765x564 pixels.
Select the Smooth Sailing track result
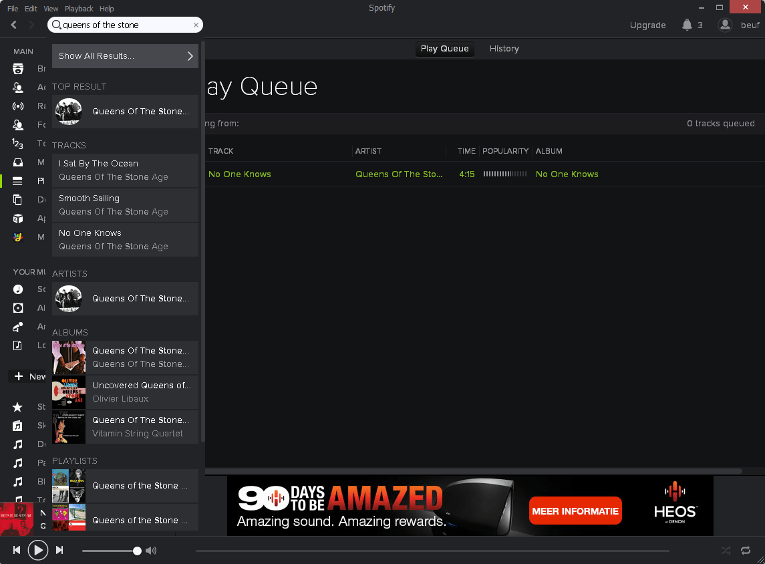126,205
